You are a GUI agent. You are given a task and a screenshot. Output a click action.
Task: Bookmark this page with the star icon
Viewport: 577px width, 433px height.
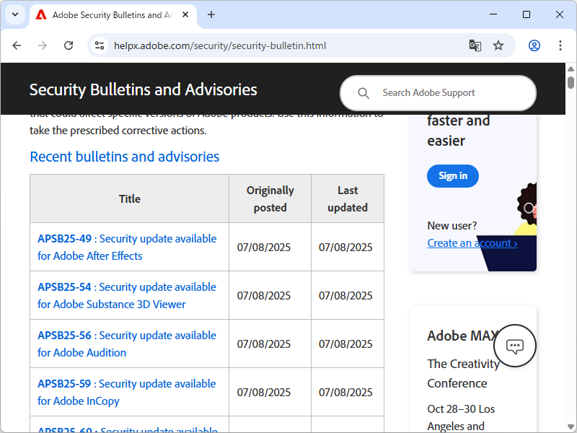pyautogui.click(x=498, y=45)
